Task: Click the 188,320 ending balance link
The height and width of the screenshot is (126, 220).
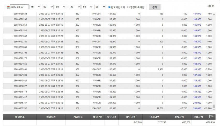Action: pos(197,69)
